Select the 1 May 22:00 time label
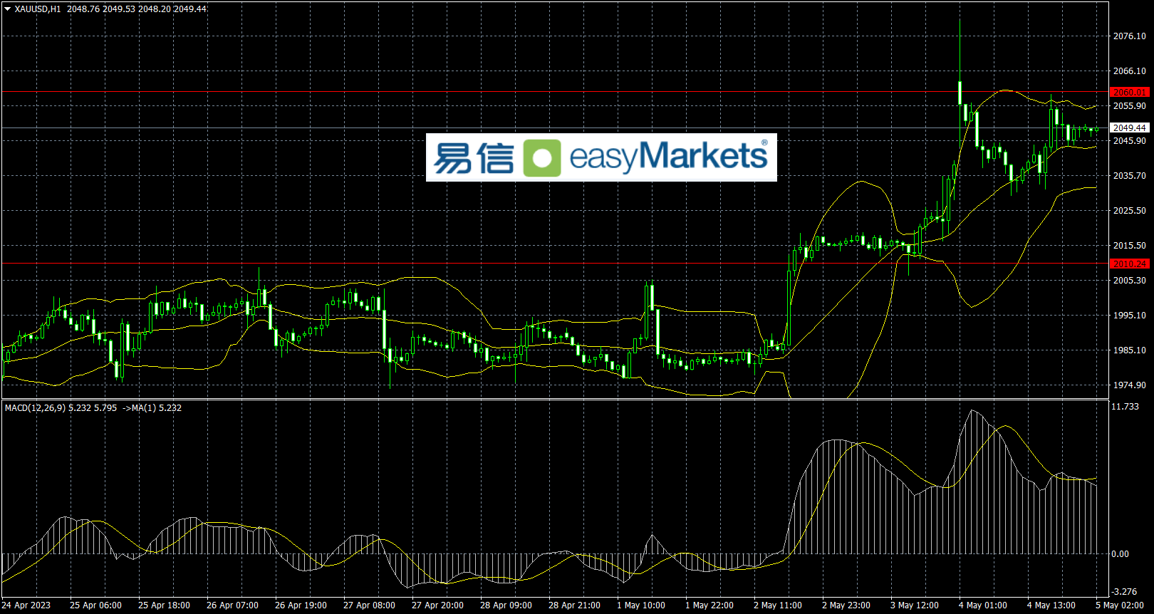Image resolution: width=1154 pixels, height=614 pixels. [x=709, y=605]
